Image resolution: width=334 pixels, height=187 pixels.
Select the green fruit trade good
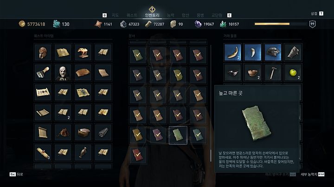click(293, 73)
